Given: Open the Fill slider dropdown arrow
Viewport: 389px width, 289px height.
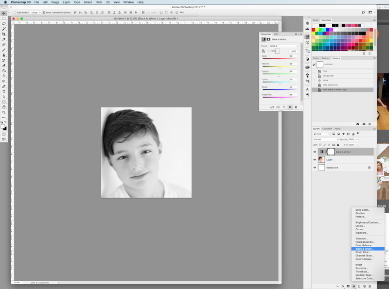Looking at the screenshot, I should point(357,145).
